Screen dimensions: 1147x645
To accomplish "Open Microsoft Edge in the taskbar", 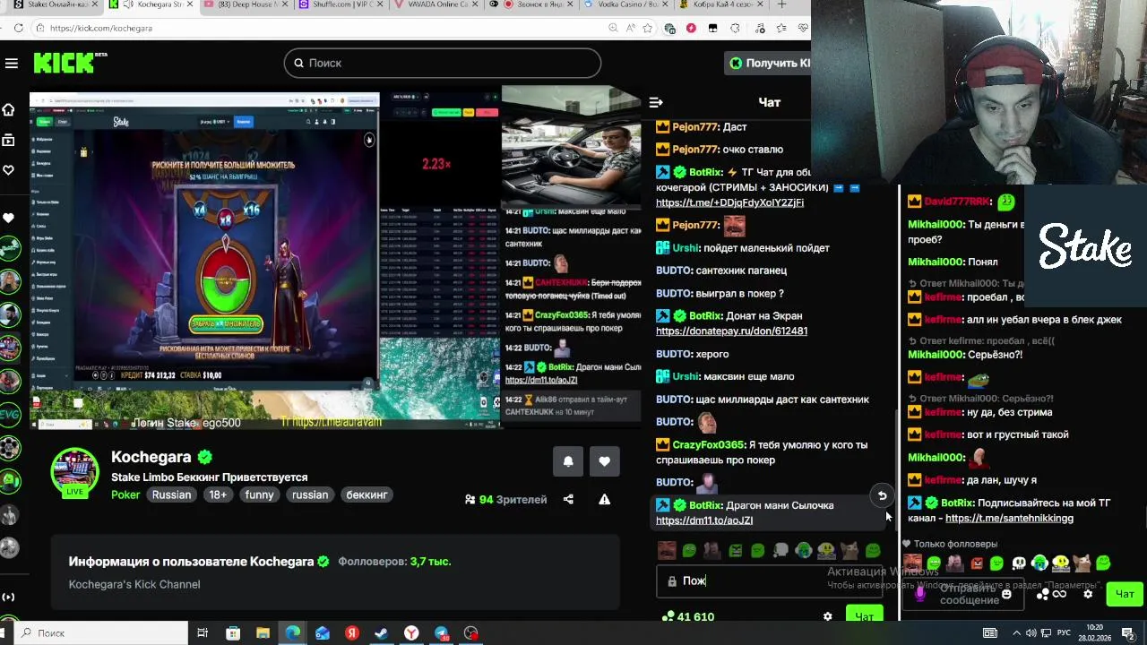I will pos(292,633).
